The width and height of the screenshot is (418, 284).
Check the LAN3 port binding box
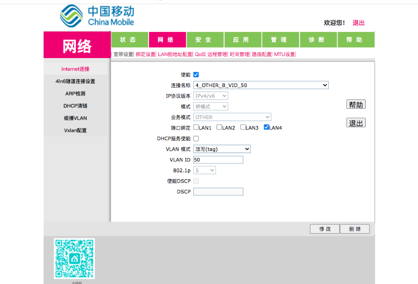pyautogui.click(x=243, y=127)
